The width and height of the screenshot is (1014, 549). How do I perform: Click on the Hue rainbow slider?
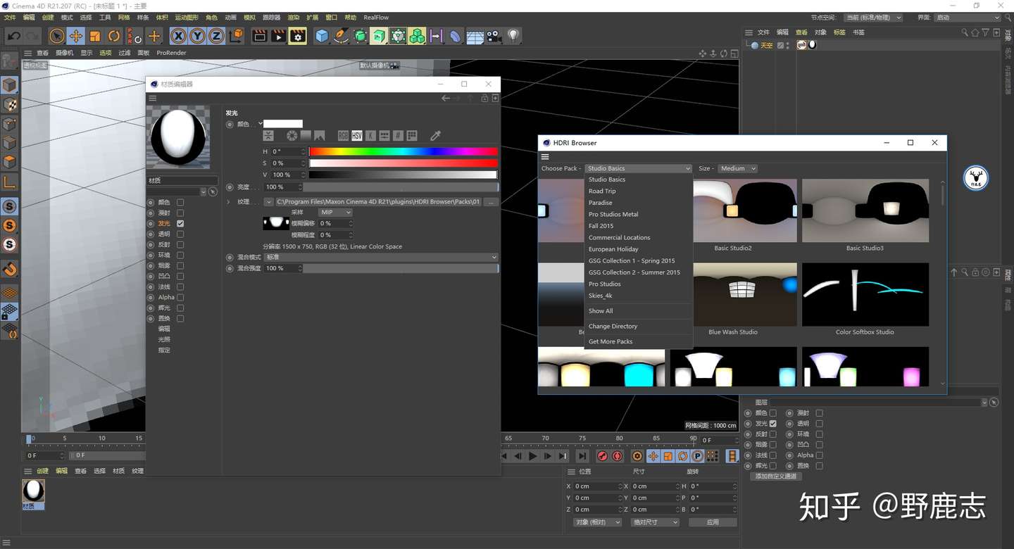403,151
